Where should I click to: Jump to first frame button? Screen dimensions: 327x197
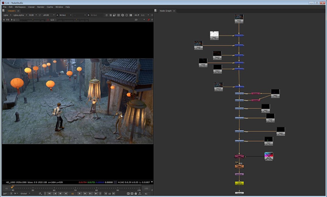point(49,193)
